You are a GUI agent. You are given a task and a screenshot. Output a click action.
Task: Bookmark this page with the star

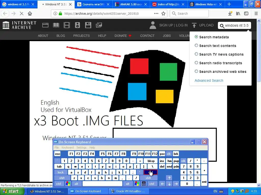(x=163, y=14)
